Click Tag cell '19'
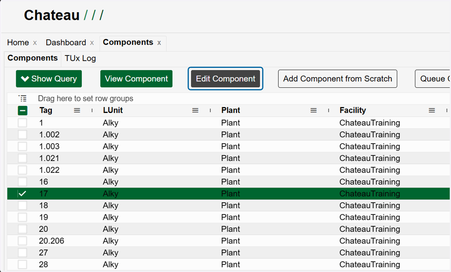This screenshot has width=451, height=272. [44, 217]
